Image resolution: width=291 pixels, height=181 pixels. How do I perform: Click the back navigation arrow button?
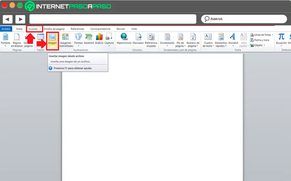coord(7,19)
